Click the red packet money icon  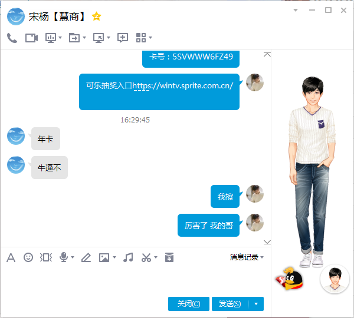pyautogui.click(x=169, y=257)
